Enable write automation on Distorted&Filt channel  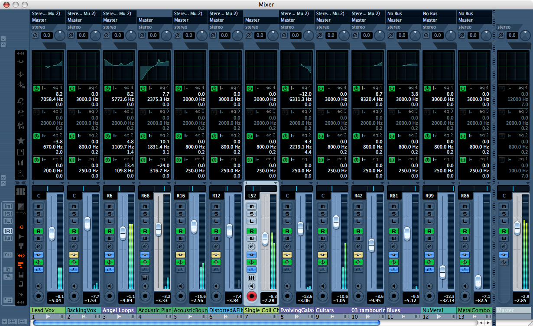216,239
